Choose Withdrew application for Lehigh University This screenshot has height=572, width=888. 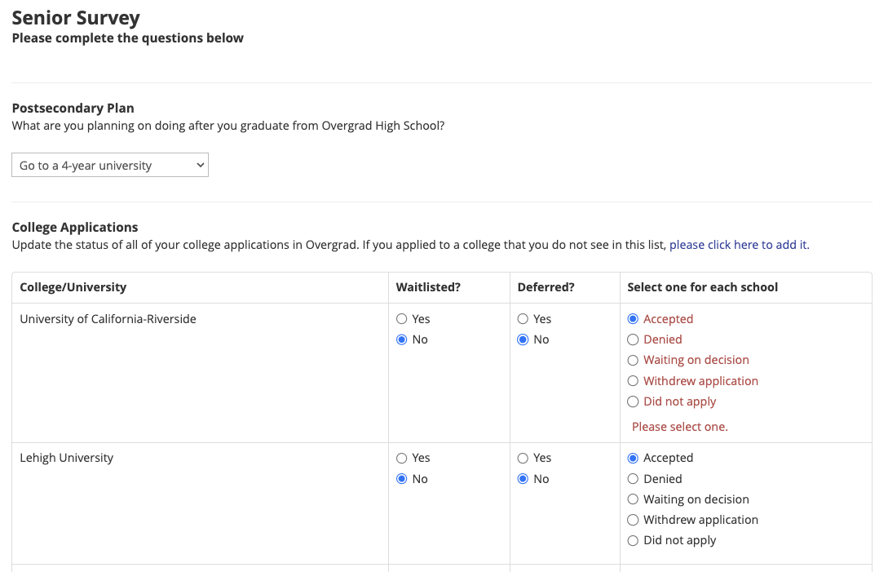(x=633, y=520)
